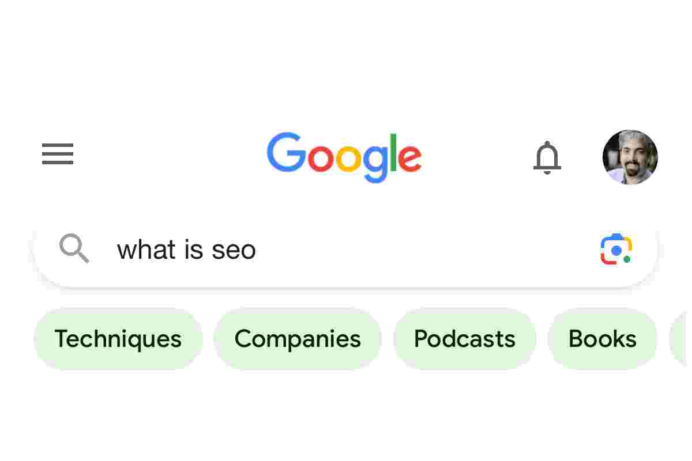
Task: Click the magnifying glass search icon
Action: pyautogui.click(x=74, y=249)
